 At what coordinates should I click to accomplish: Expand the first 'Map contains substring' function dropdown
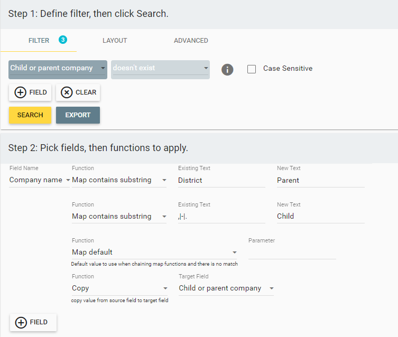click(119, 180)
